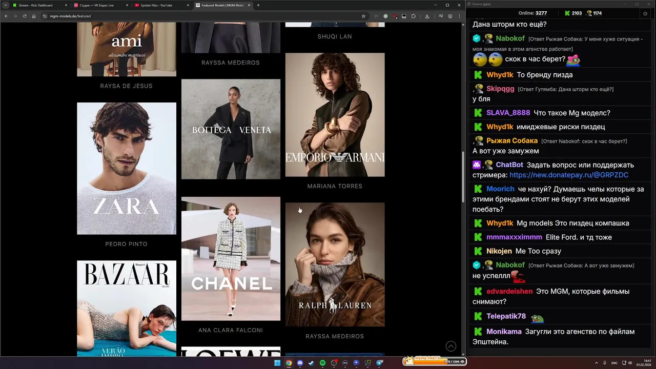Click the tray microphone icon
This screenshot has height=369, width=656.
tap(605, 363)
